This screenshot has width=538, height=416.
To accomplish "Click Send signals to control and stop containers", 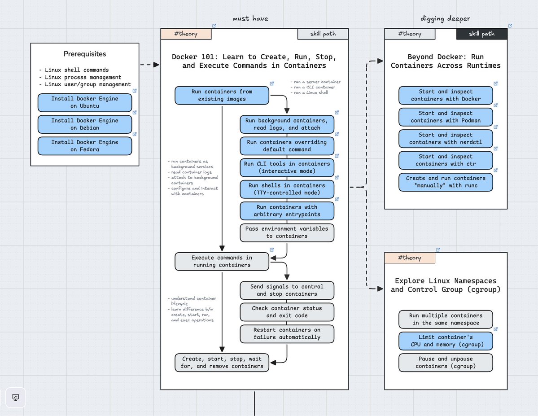I will coord(287,290).
